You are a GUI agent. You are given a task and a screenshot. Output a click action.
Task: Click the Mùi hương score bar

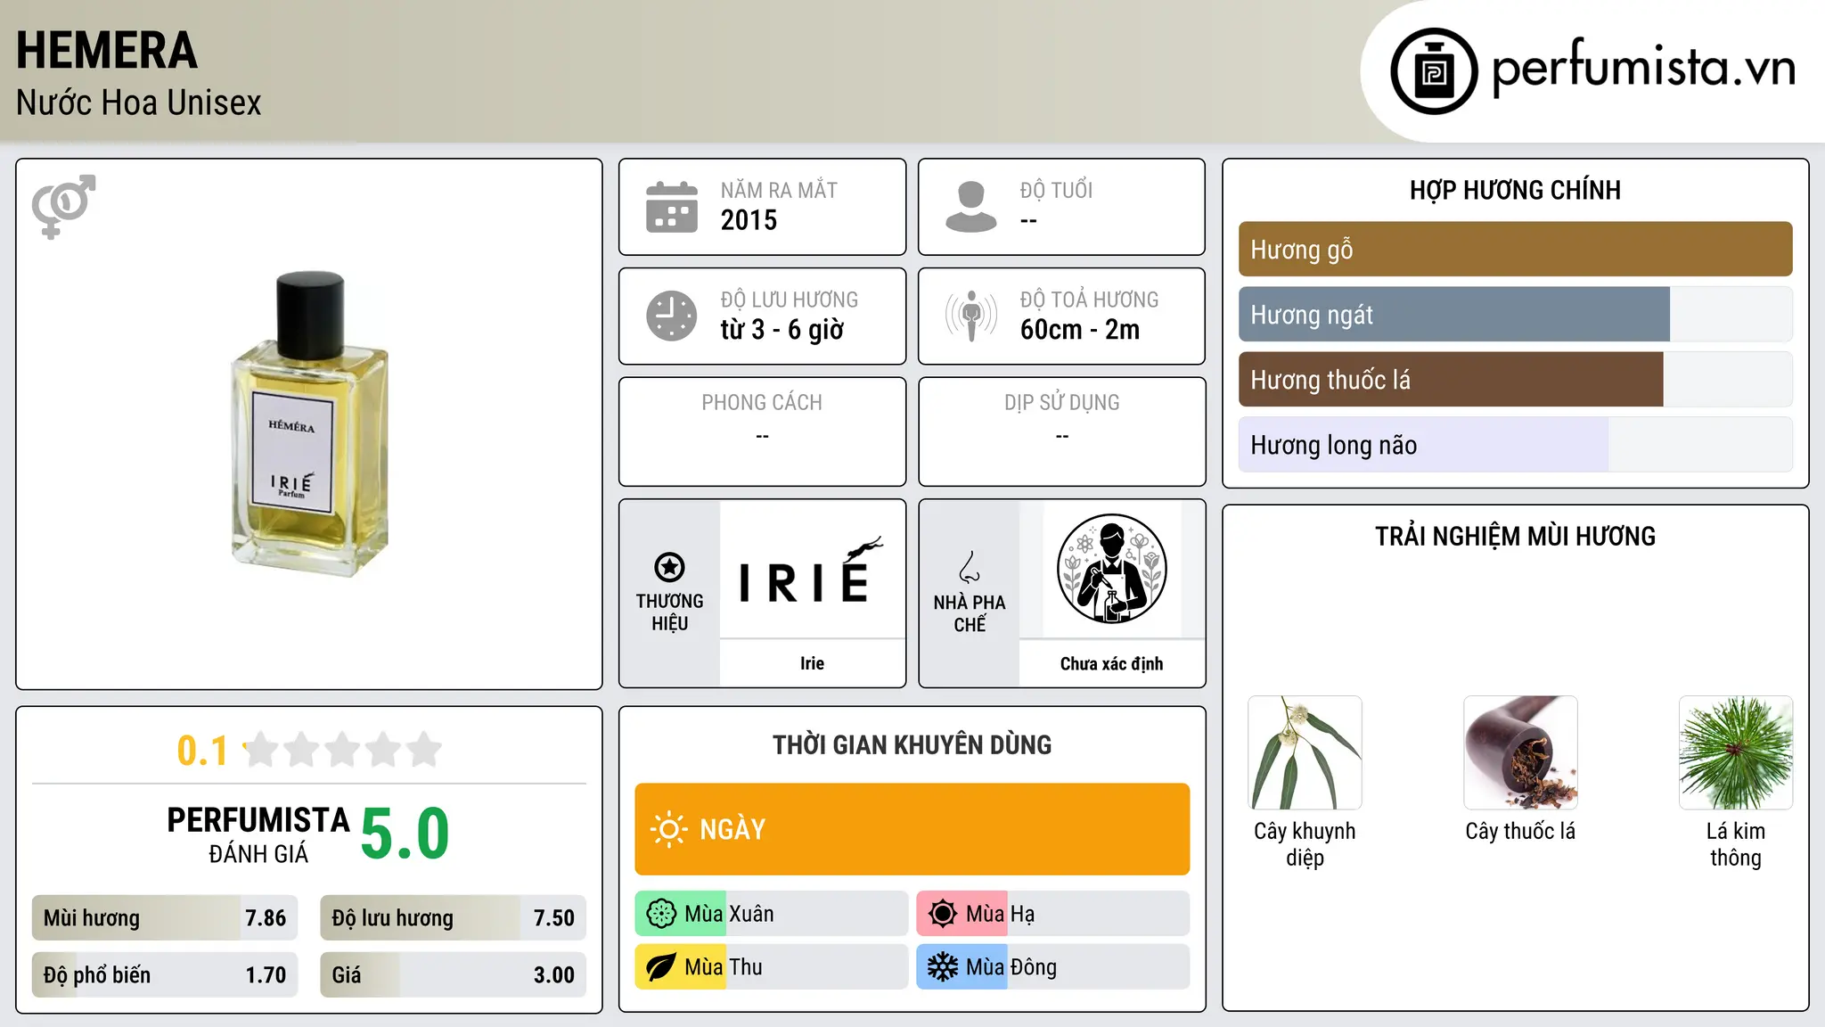point(165,918)
